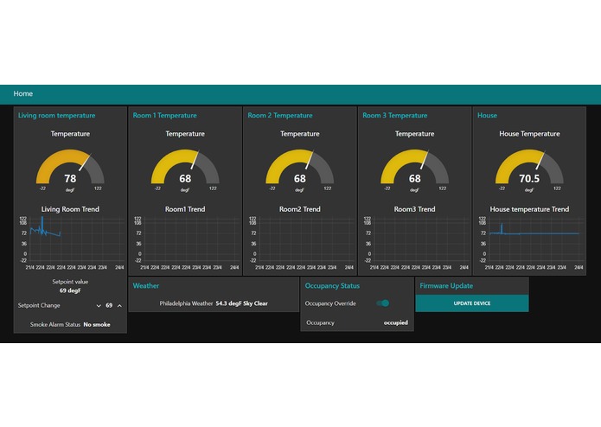The width and height of the screenshot is (601, 427).
Task: Click the 'Smoke Alarm Status' label
Action: coord(55,324)
